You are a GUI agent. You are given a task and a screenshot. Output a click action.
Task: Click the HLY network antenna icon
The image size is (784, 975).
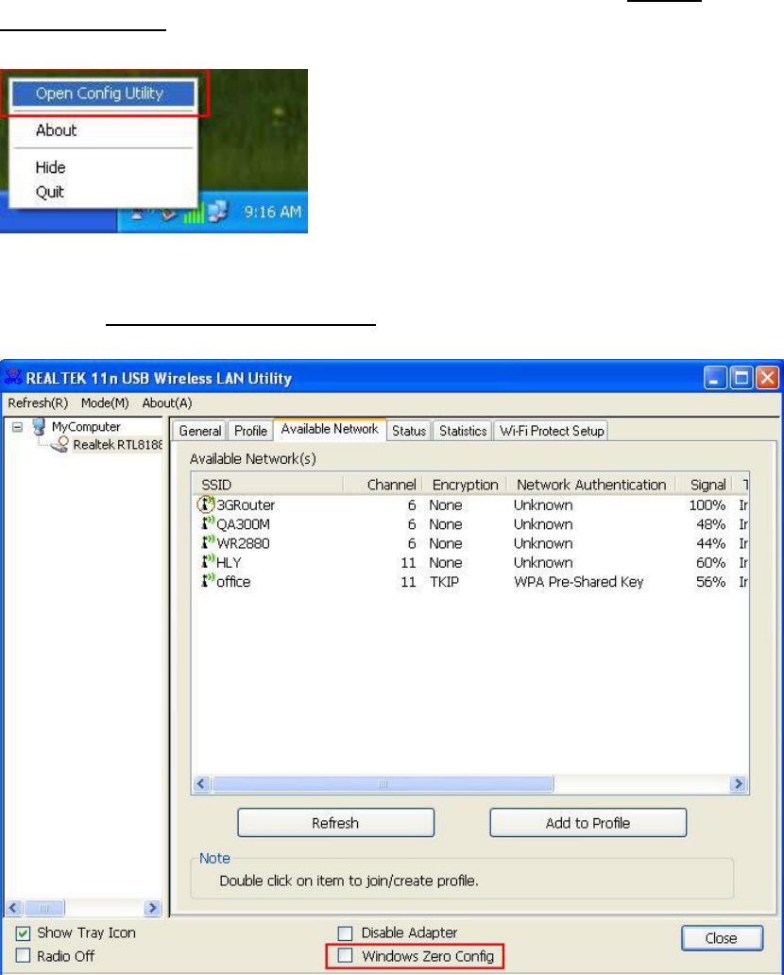tap(208, 561)
